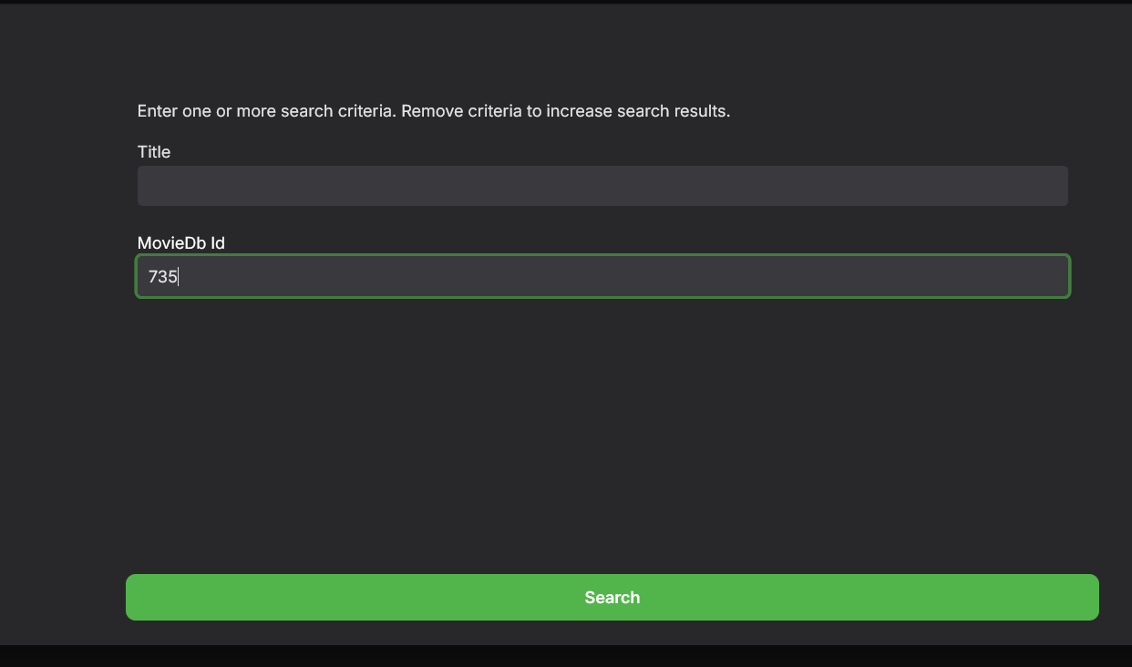Place cursor in the Title text box

point(602,186)
